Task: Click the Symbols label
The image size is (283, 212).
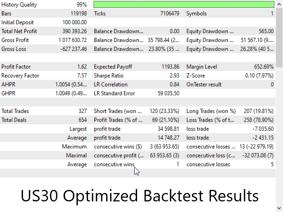Action: pos(196,14)
